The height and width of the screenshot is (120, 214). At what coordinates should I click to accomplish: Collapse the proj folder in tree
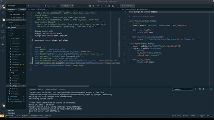16,73
